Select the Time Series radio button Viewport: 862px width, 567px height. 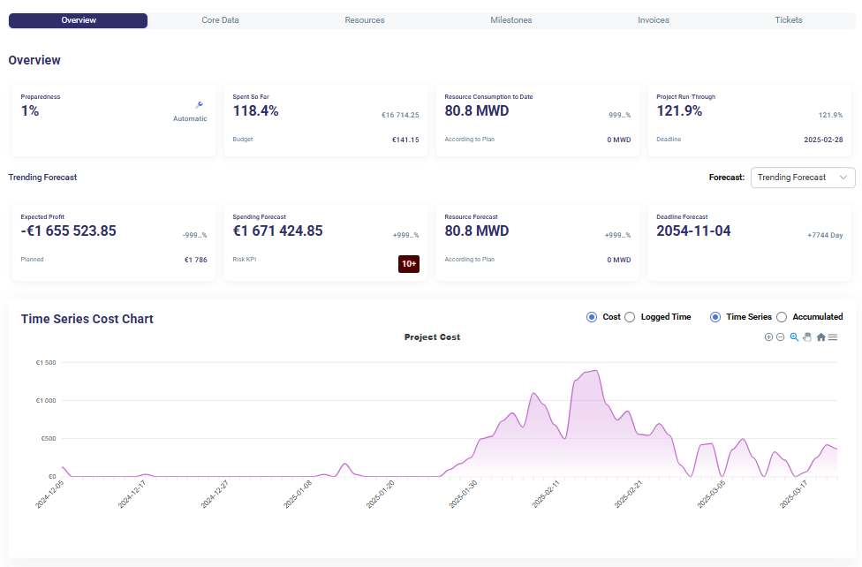[x=715, y=317]
